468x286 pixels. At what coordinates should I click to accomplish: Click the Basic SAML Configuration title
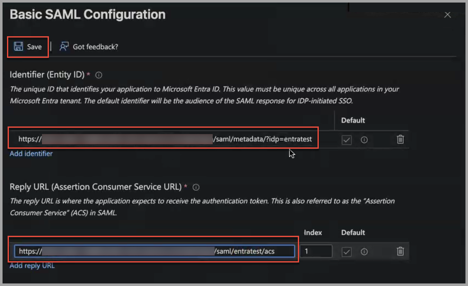pos(88,15)
